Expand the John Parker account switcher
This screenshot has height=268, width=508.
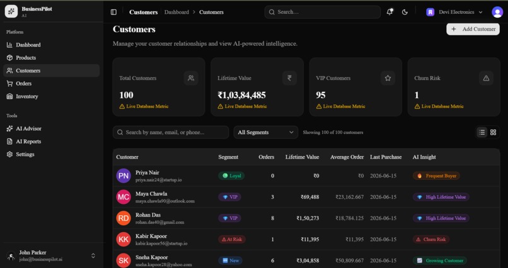tap(93, 255)
